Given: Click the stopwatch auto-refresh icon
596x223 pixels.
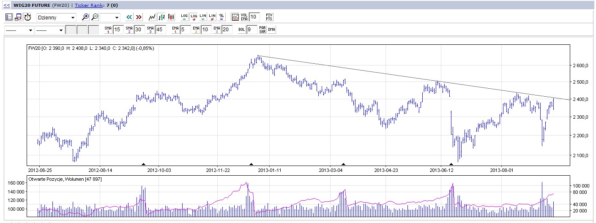Looking at the screenshot, I should [x=27, y=17].
